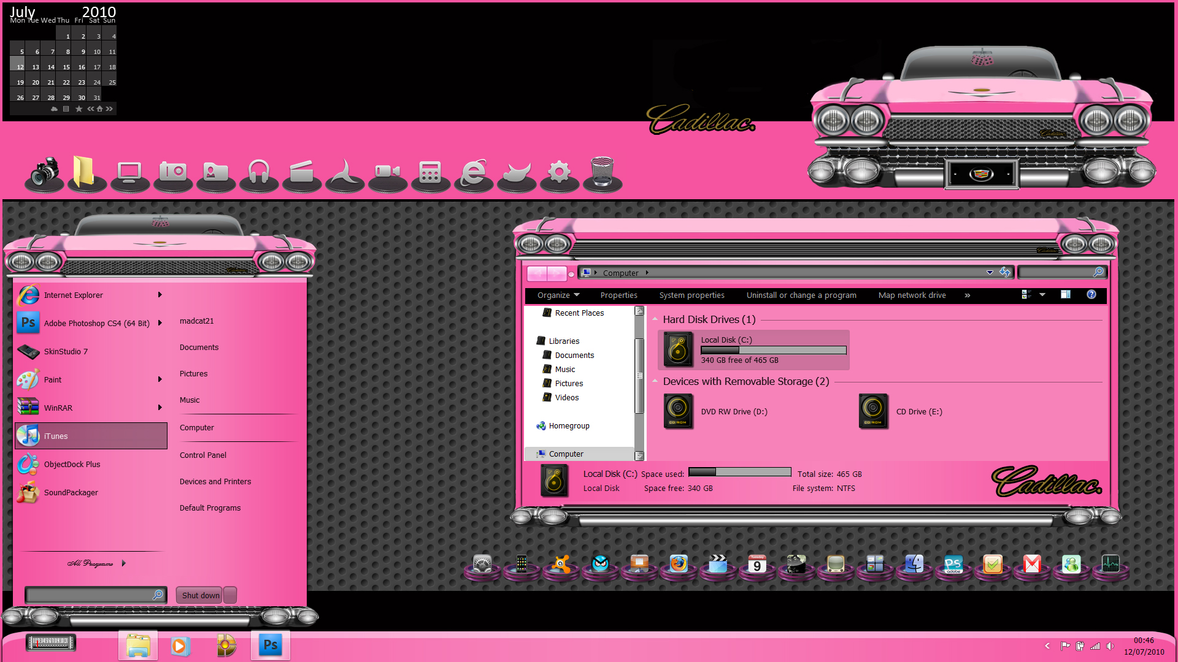Select the DVD RW Drive (D:)
The height and width of the screenshot is (662, 1178).
tap(717, 411)
